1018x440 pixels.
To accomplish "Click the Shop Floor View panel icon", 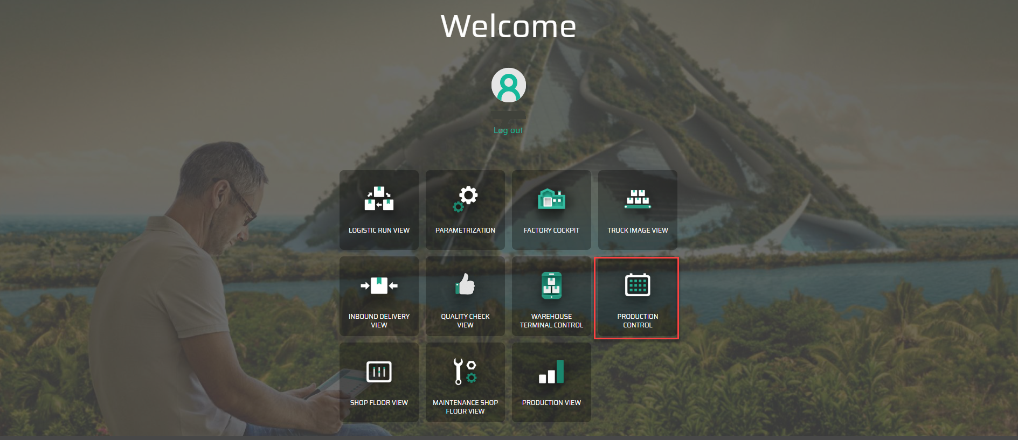I will click(379, 372).
